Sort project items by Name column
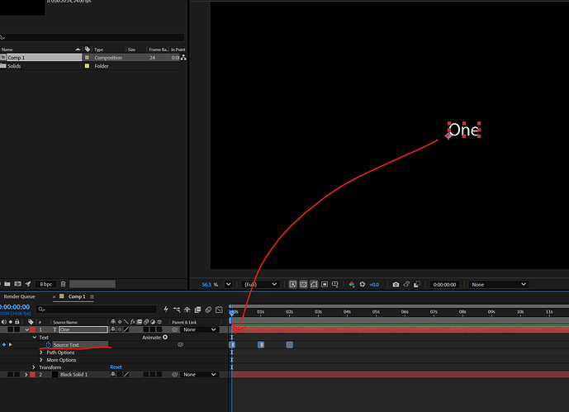 7,50
